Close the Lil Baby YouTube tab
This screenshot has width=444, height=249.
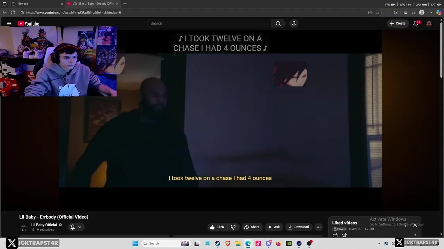pos(117,4)
